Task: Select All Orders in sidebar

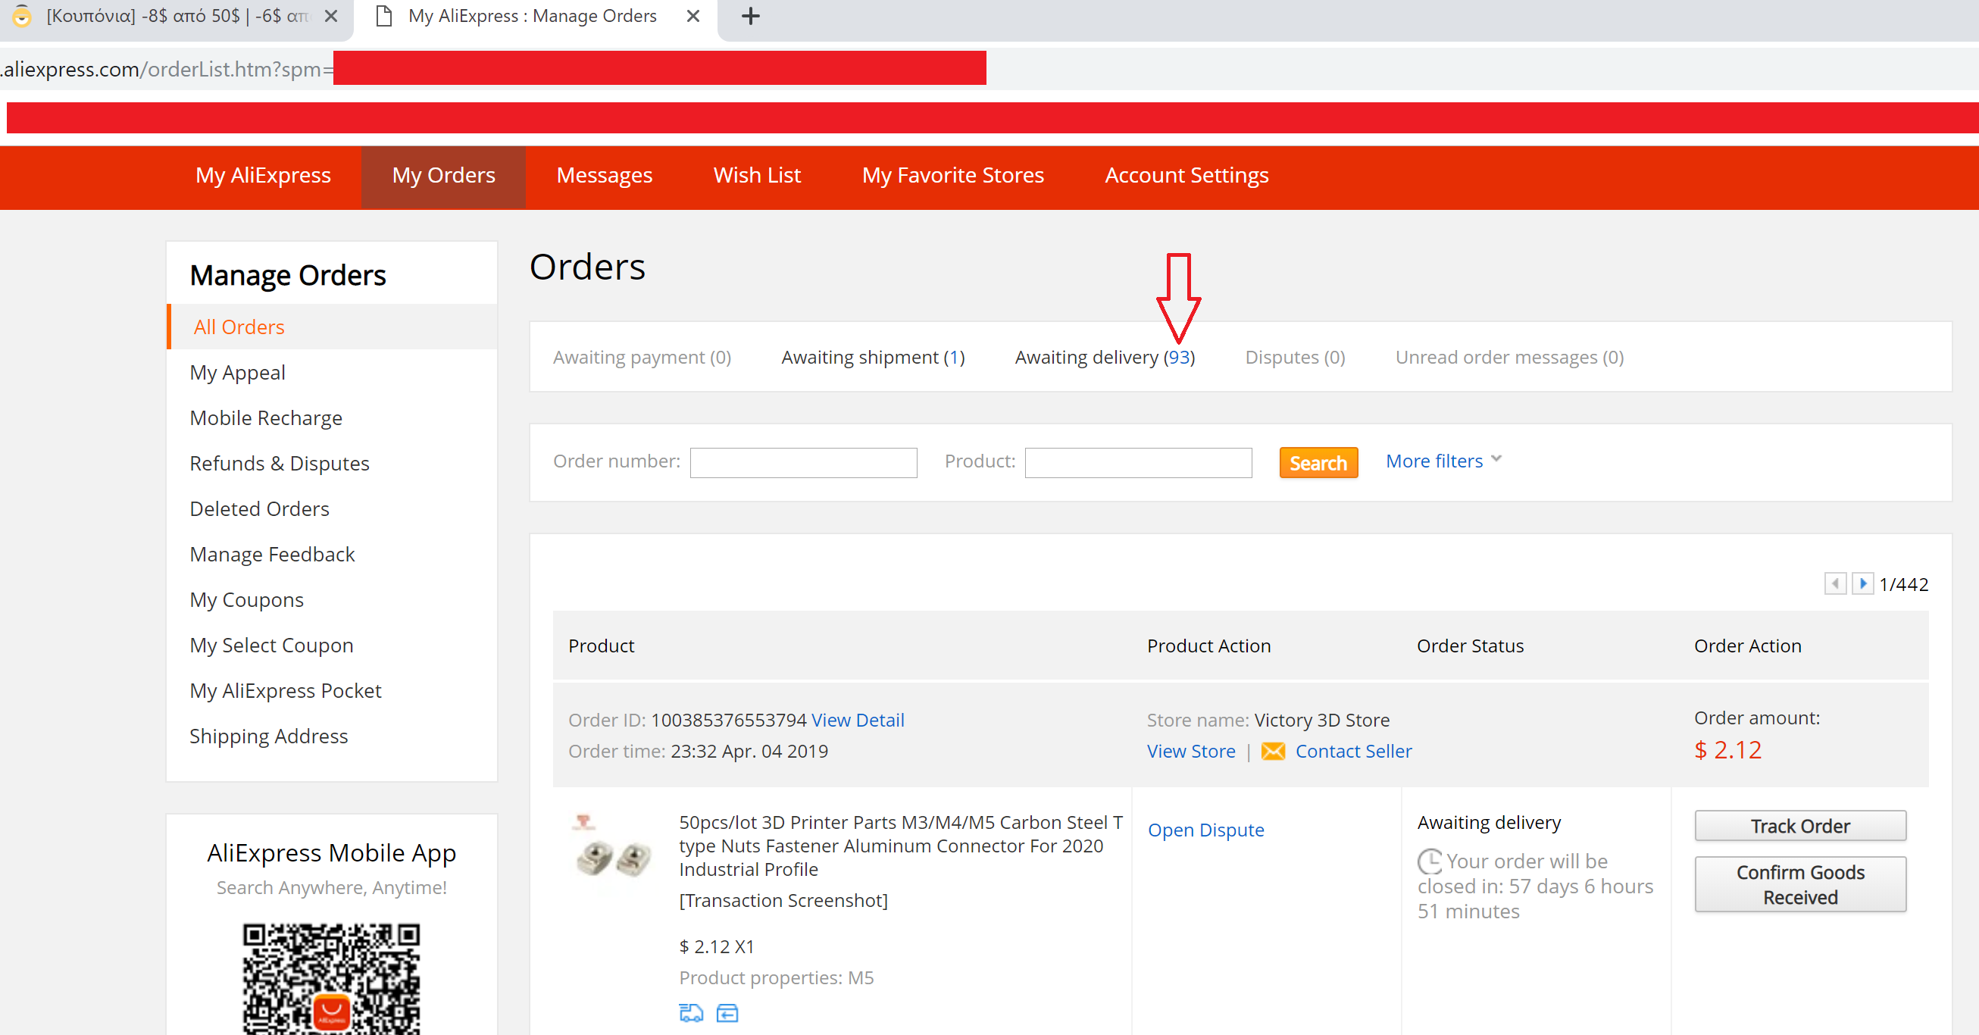Action: click(332, 327)
